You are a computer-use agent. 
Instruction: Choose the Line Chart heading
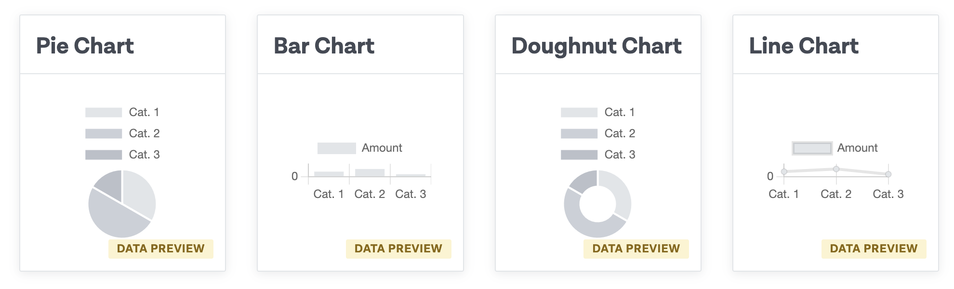pyautogui.click(x=803, y=46)
